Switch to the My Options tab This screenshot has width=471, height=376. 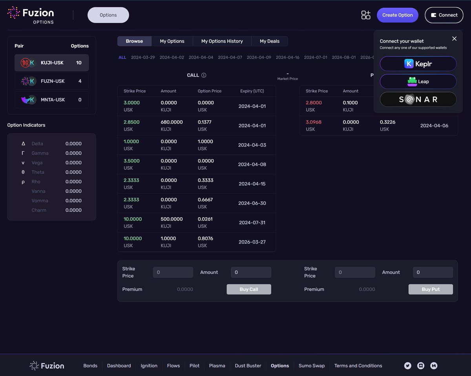(172, 41)
